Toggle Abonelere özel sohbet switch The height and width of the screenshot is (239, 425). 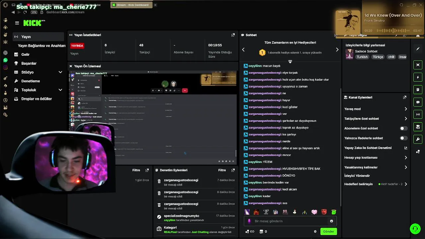pos(403,128)
